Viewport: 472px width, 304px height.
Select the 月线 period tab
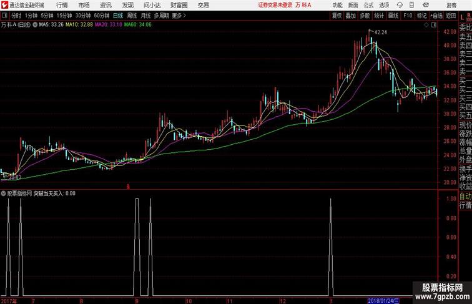145,16
